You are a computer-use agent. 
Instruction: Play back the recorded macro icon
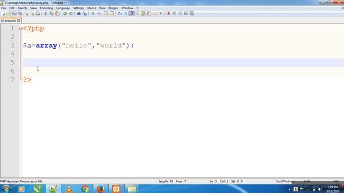[x=180, y=13]
